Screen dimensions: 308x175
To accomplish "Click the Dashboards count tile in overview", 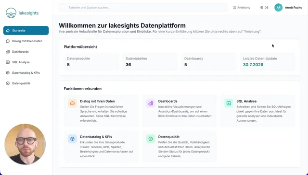I will coord(208,62).
